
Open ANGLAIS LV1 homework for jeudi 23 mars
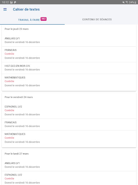[69, 40]
